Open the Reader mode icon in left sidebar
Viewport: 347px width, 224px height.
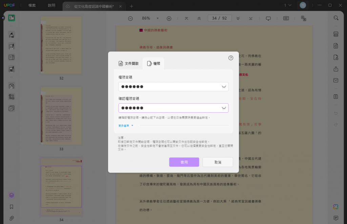point(12,18)
